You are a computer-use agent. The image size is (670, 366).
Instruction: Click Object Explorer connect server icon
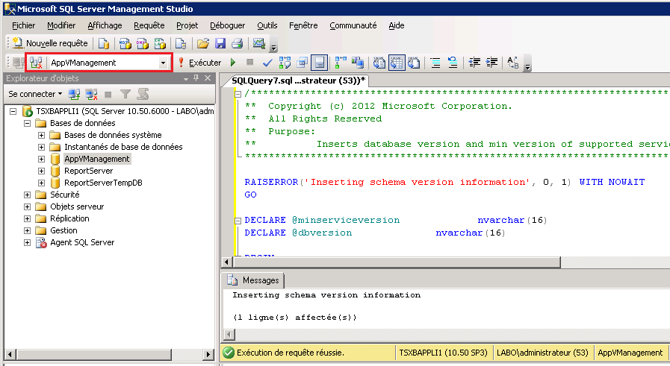click(x=75, y=94)
